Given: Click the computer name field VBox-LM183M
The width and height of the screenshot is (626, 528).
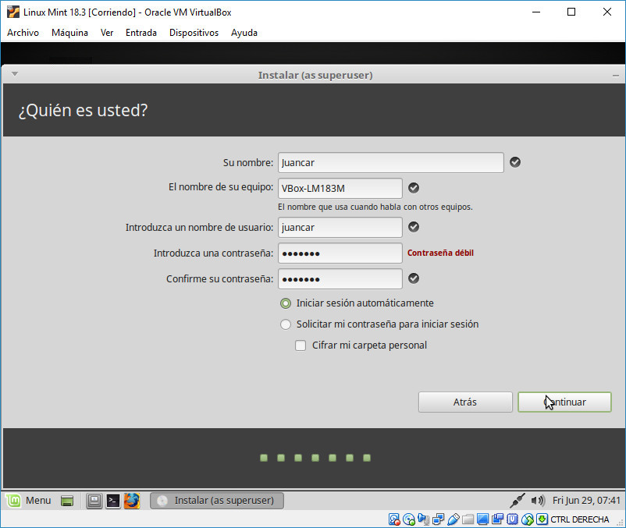Looking at the screenshot, I should click(340, 188).
